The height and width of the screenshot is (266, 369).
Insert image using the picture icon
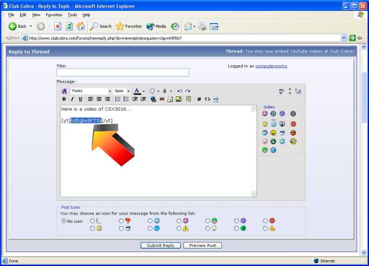[x=179, y=99]
